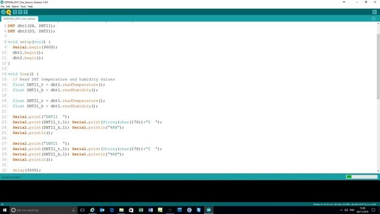Open Task View from the taskbar
Image resolution: width=380 pixels, height=214 pixels.
[x=83, y=210]
